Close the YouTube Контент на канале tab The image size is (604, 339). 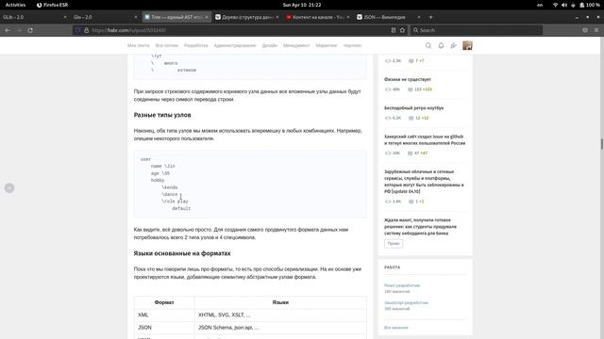click(x=348, y=17)
